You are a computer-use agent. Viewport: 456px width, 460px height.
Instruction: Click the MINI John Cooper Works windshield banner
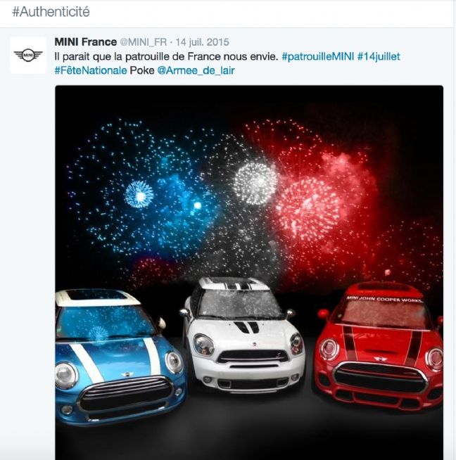385,300
